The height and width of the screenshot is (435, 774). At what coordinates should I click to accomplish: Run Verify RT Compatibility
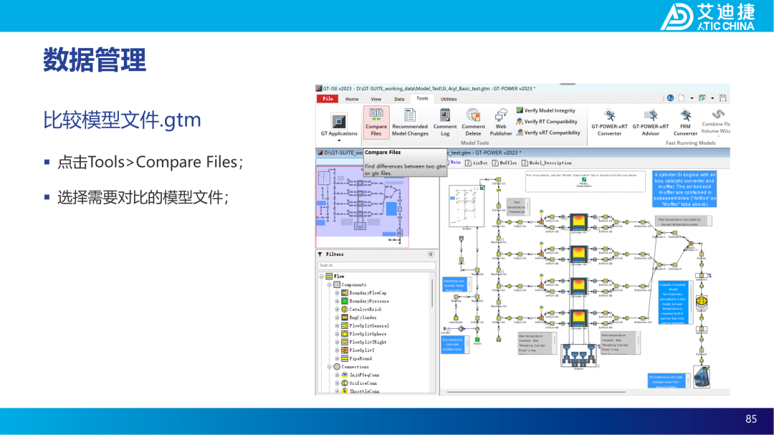point(546,121)
